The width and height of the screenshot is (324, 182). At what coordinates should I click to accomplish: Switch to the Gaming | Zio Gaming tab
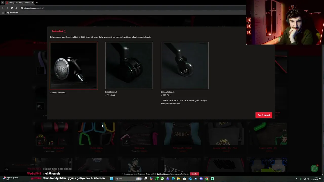(x=19, y=3)
